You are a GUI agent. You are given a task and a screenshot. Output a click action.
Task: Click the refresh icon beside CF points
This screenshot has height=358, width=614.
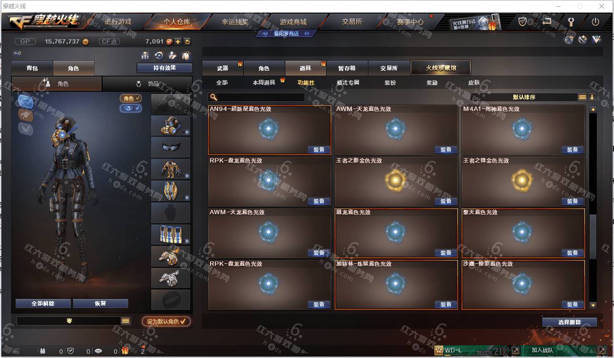[187, 42]
